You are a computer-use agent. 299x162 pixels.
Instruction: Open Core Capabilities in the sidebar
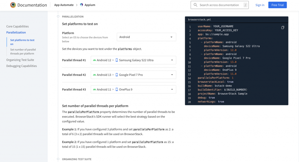point(18,27)
